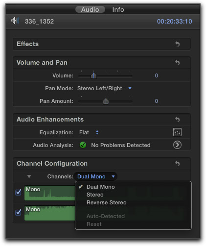Open the equalizer controls icon
The height and width of the screenshot is (246, 206).
click(x=177, y=132)
